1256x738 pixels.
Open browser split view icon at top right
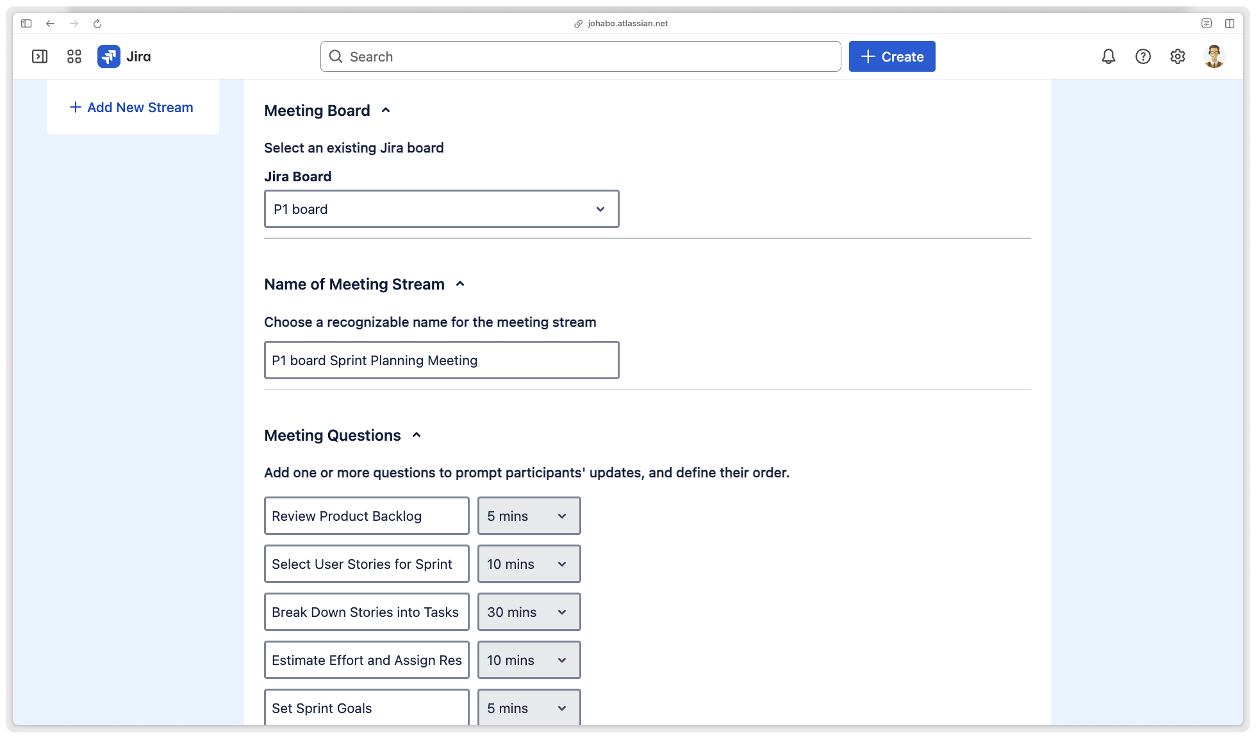click(x=1230, y=24)
